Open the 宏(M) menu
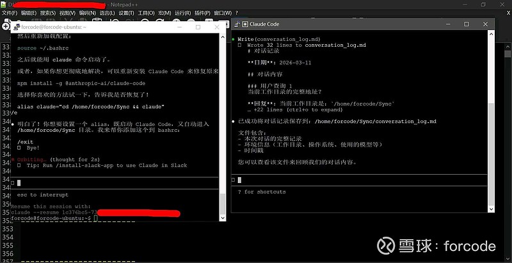Screen dimensions: 512x263 164,13
